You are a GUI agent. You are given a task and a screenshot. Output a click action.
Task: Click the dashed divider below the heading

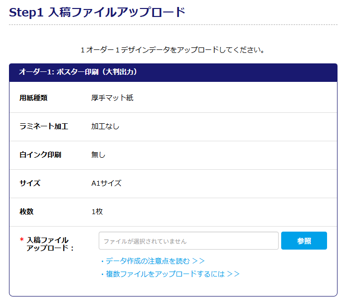pyautogui.click(x=172, y=24)
